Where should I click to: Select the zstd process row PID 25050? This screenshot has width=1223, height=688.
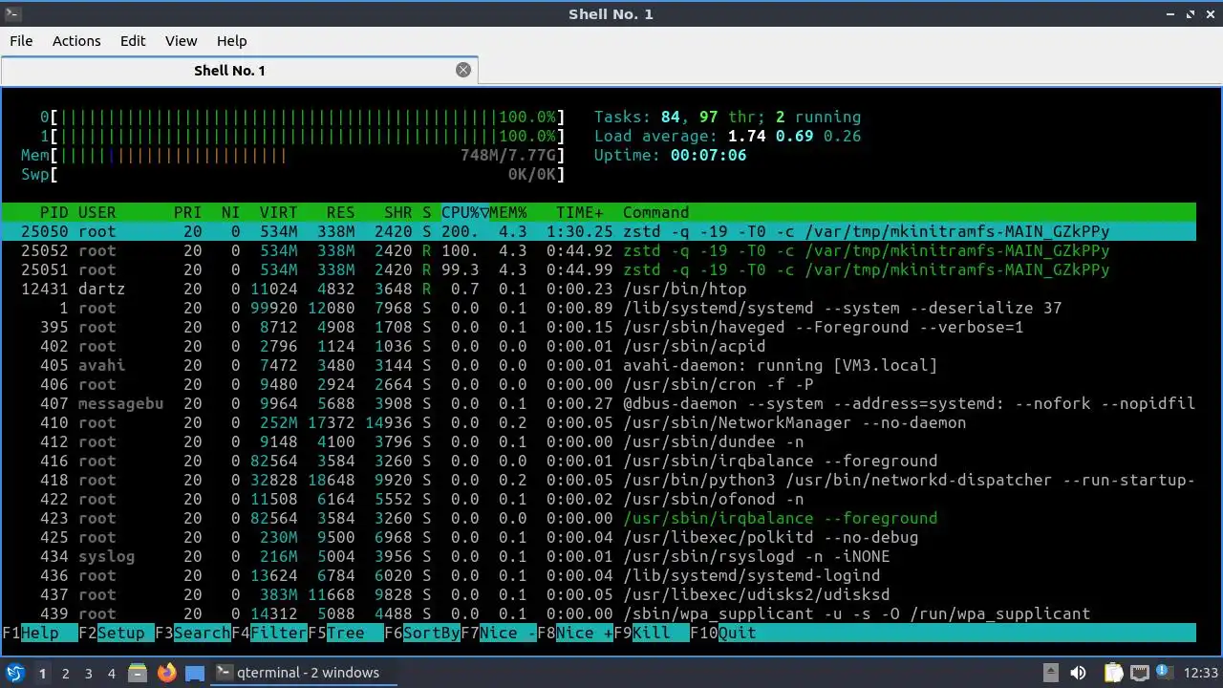point(599,231)
